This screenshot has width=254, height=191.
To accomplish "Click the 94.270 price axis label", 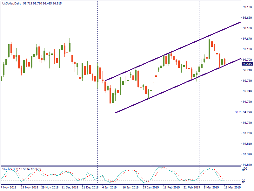I will click(247, 112).
